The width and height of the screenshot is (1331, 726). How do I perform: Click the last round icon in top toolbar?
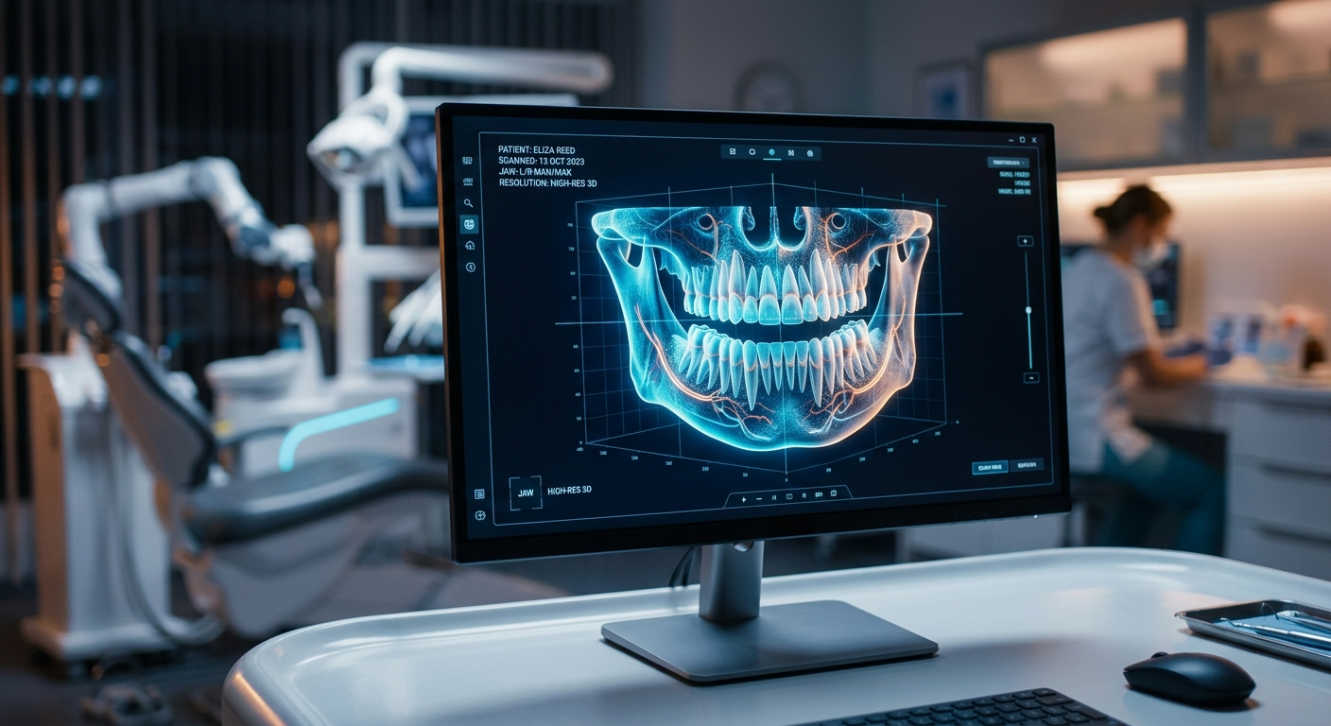tap(810, 153)
